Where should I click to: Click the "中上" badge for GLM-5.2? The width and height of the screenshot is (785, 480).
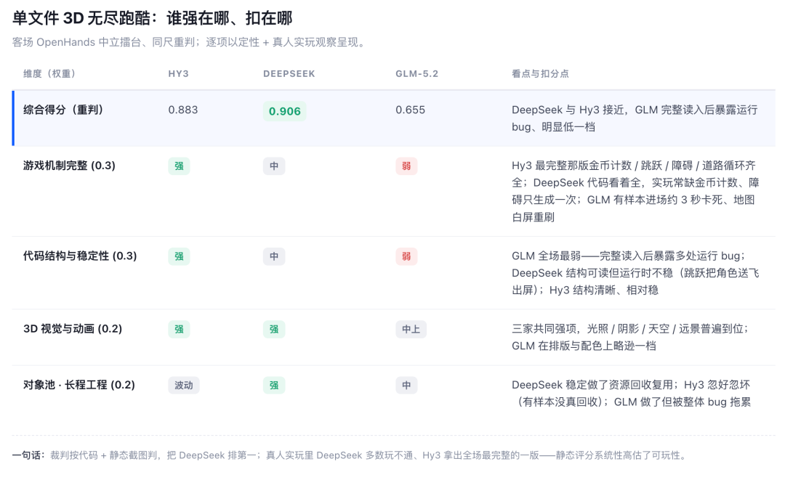point(411,329)
